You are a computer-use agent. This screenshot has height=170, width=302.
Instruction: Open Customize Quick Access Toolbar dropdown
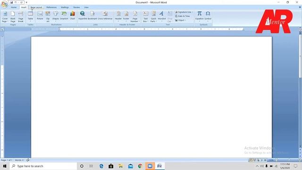click(26, 2)
